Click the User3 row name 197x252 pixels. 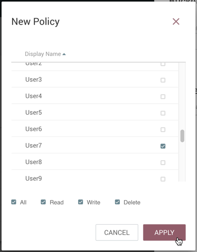click(x=33, y=80)
